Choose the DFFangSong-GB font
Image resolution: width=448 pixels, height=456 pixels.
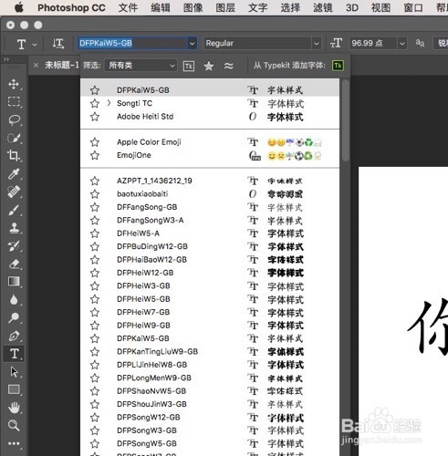210,207
